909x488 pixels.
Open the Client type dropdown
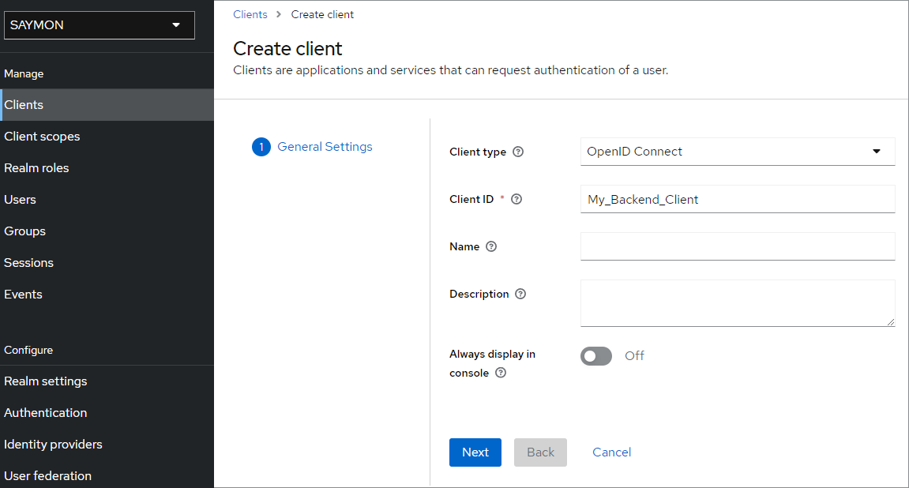click(x=738, y=152)
